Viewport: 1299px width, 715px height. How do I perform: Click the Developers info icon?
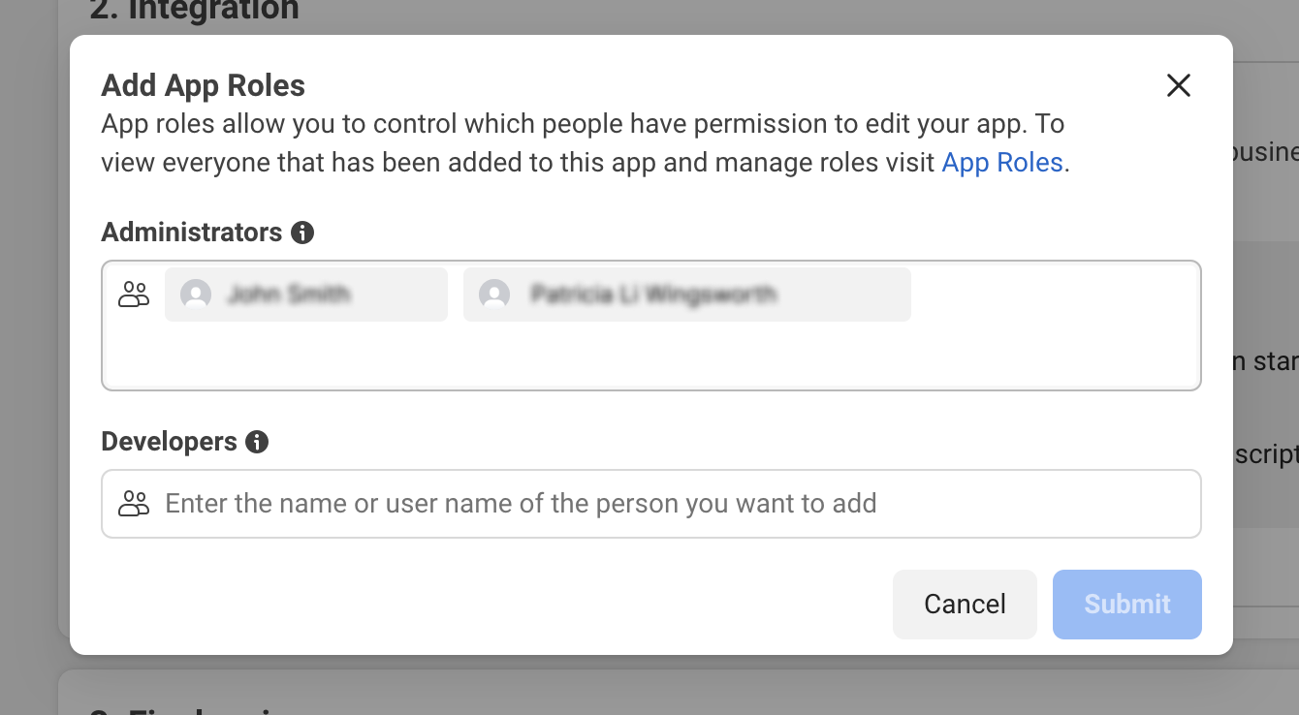pyautogui.click(x=257, y=442)
